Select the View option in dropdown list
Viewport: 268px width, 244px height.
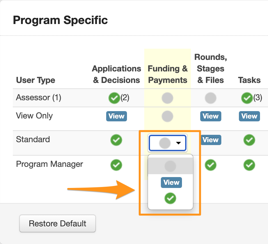171,183
